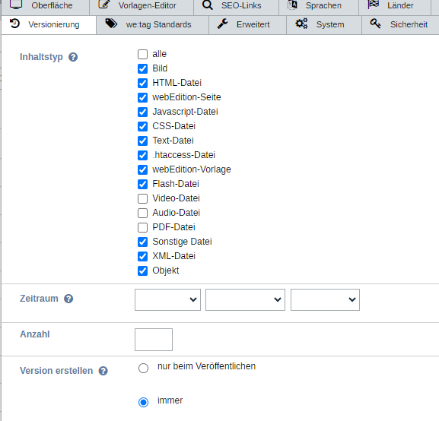Viewport: 439px width, 421px height.
Task: Open the first Zeitraum dropdown
Action: (x=167, y=299)
